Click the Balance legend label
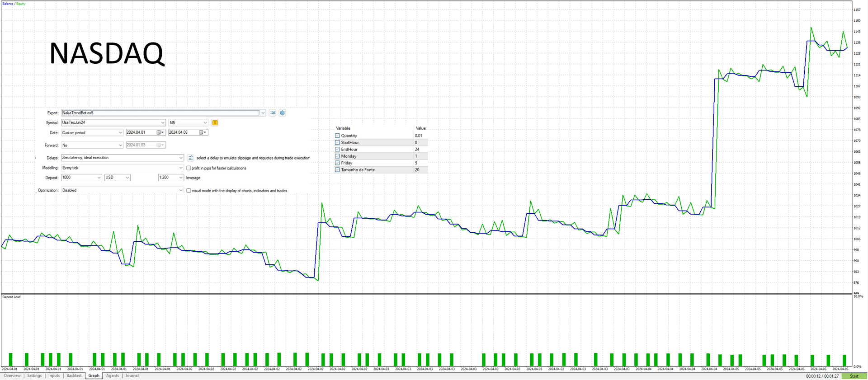This screenshot has width=868, height=380. pyautogui.click(x=8, y=4)
